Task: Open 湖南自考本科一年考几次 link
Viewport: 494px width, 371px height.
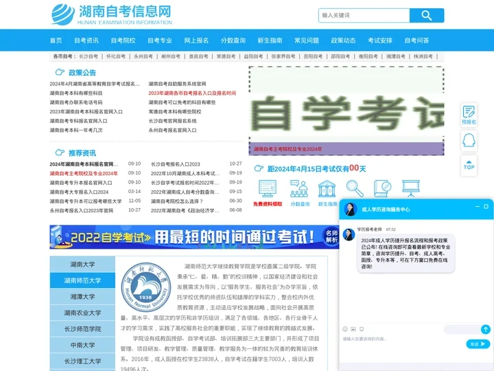Action: point(76,130)
